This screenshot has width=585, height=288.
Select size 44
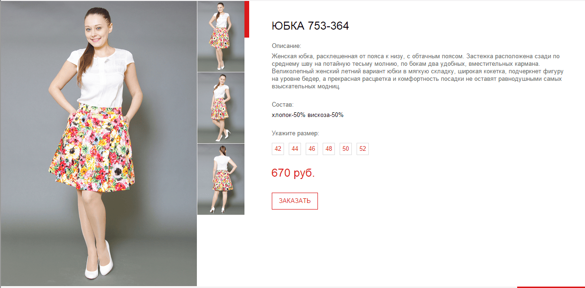[x=295, y=149]
